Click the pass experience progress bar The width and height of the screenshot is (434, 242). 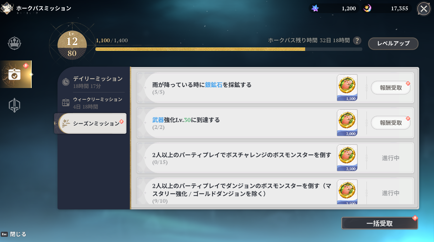point(229,49)
